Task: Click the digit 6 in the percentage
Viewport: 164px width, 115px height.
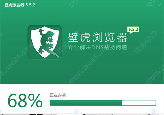Action: [x=12, y=100]
